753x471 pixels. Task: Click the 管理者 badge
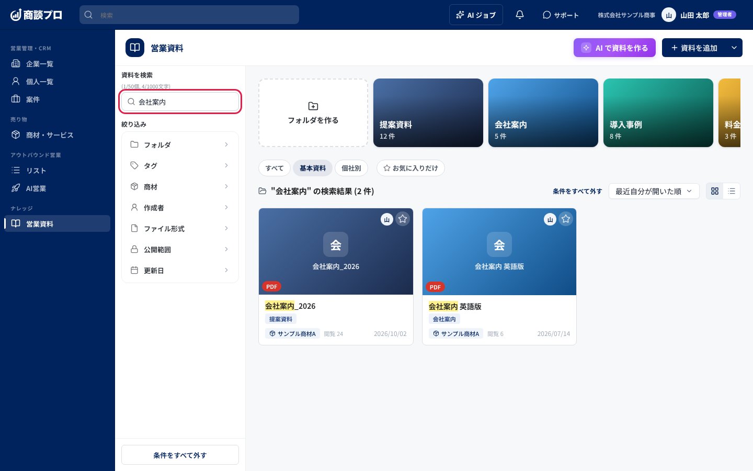(725, 15)
